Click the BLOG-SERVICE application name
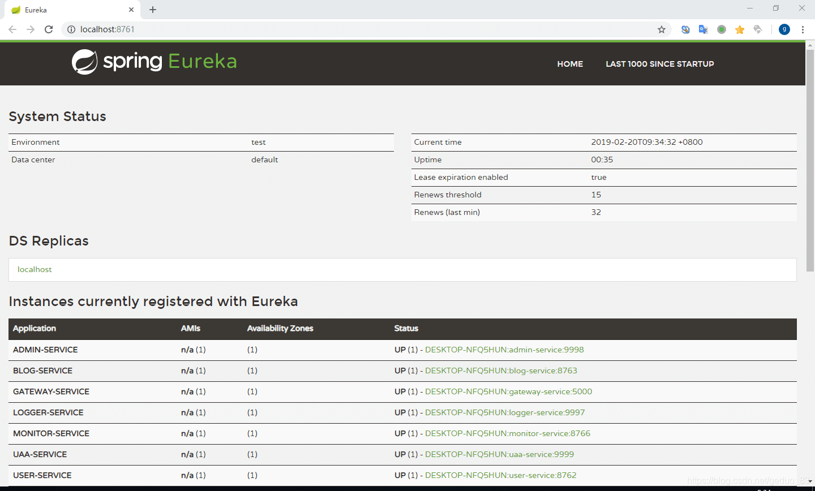The height and width of the screenshot is (491, 815). [x=42, y=371]
